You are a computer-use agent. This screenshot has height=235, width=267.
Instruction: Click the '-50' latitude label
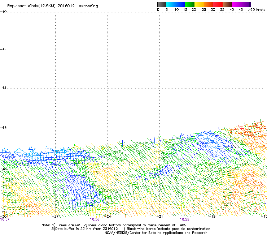coord(3,212)
